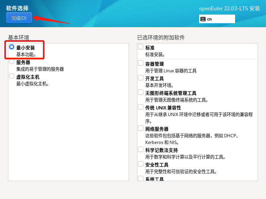Click description 基本开发环境。
Image resolution: width=266 pixels, height=199 pixels.
pos(159,85)
